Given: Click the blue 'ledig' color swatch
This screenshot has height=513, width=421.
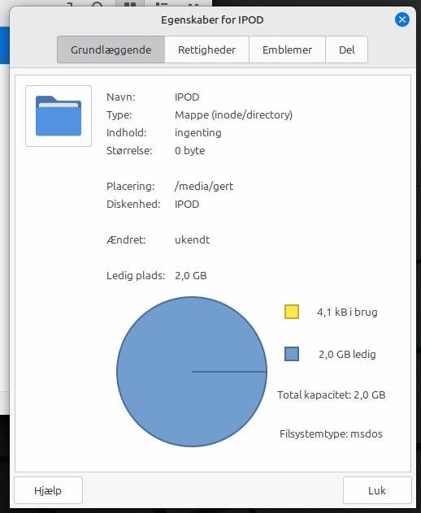Looking at the screenshot, I should pyautogui.click(x=292, y=354).
